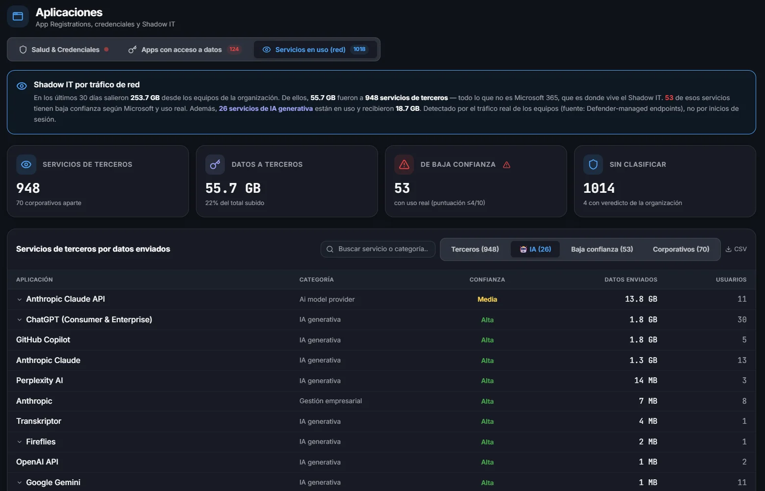Screen dimensions: 765x491
Task: Click the Categoría column header
Action: tap(317, 280)
